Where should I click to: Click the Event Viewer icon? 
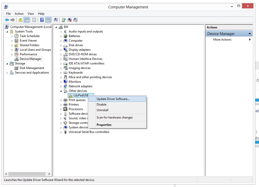[x=16, y=41]
